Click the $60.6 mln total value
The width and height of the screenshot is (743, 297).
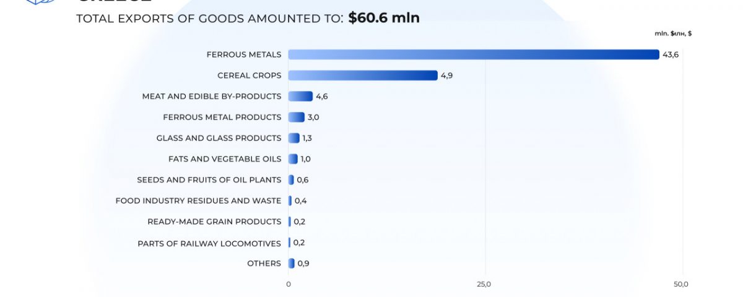coord(384,18)
